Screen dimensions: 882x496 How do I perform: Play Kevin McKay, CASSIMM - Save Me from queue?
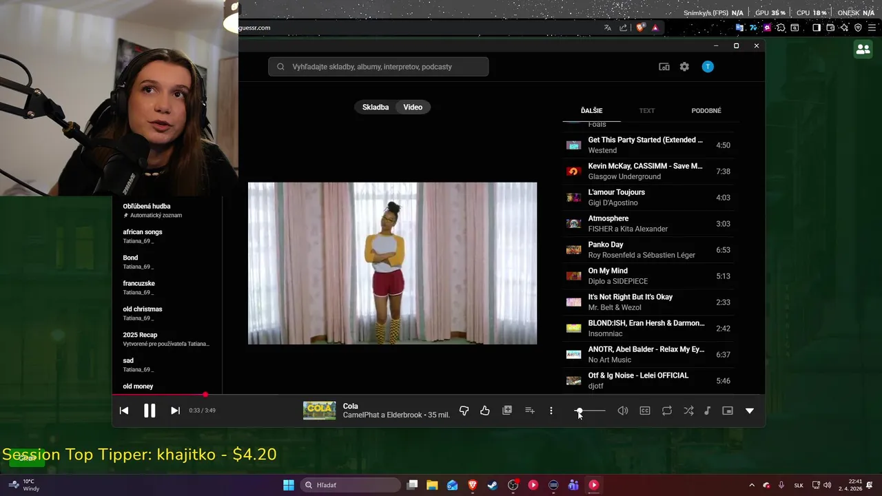(x=648, y=172)
